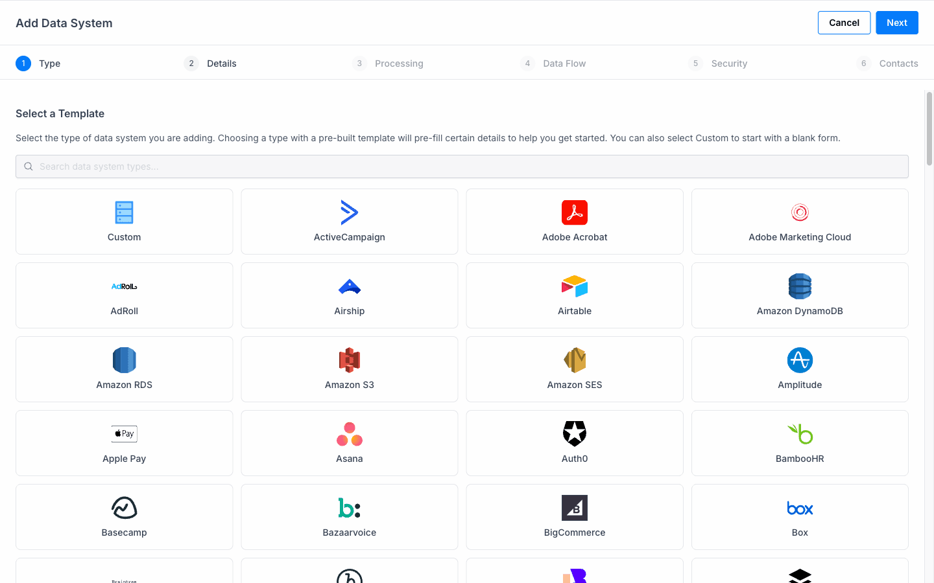Select the Amazon DynamoDB icon

tap(800, 286)
